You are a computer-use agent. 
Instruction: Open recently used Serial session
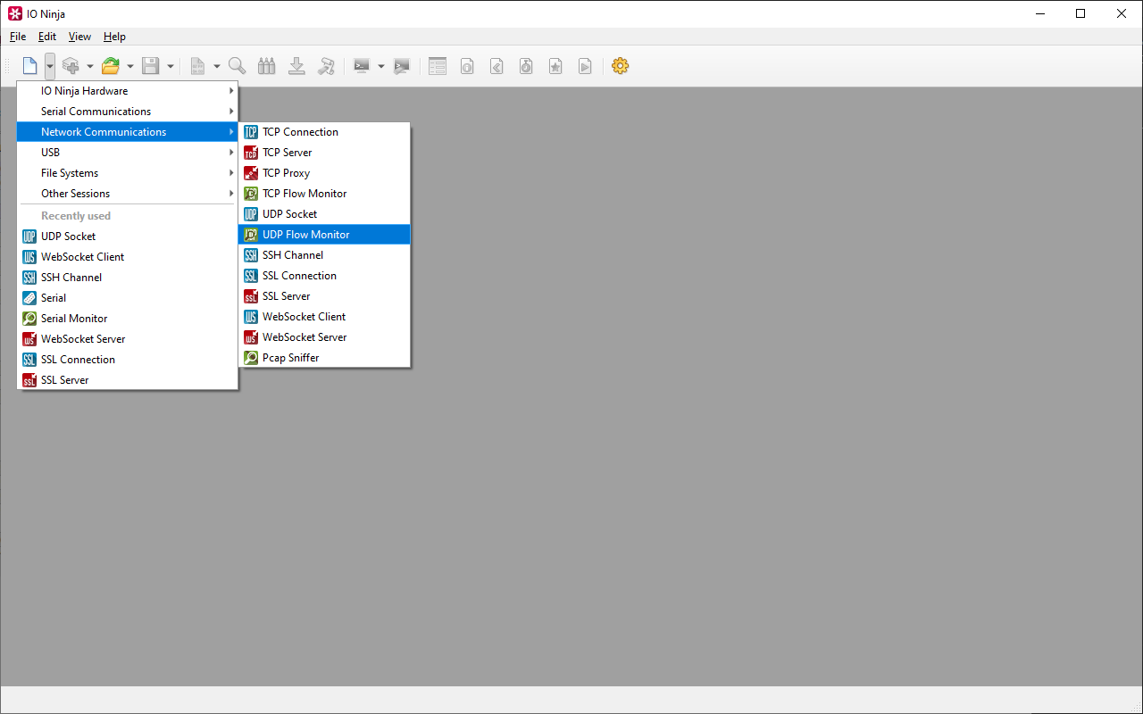click(x=128, y=298)
